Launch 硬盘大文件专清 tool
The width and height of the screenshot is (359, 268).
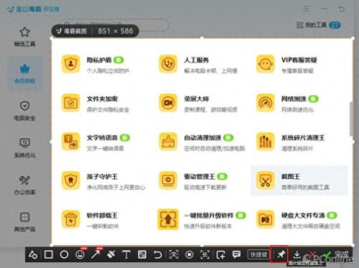tap(298, 220)
